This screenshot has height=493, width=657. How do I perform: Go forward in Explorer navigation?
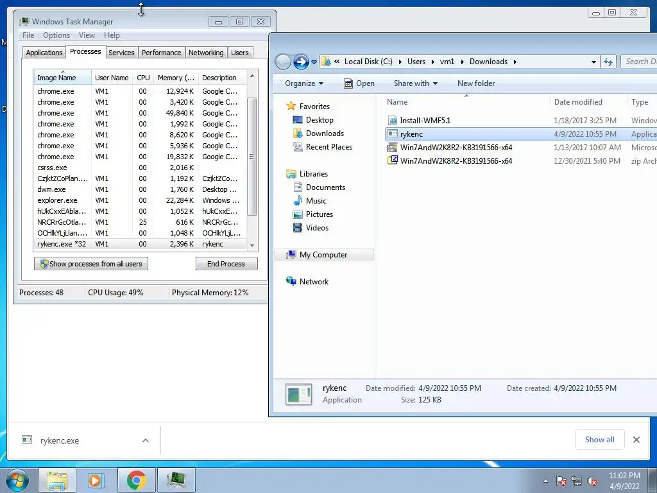(x=301, y=62)
